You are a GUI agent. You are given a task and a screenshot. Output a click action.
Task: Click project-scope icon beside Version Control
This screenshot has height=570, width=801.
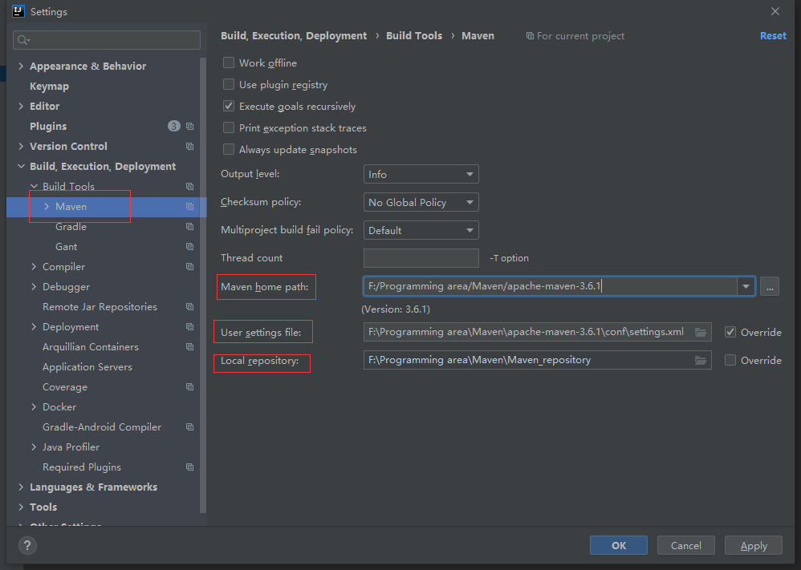coord(189,147)
